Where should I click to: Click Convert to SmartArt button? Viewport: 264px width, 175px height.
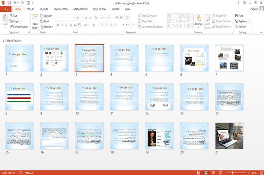coord(151,27)
